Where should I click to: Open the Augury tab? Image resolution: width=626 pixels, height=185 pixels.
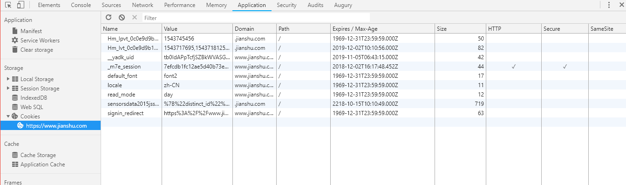pos(343,5)
